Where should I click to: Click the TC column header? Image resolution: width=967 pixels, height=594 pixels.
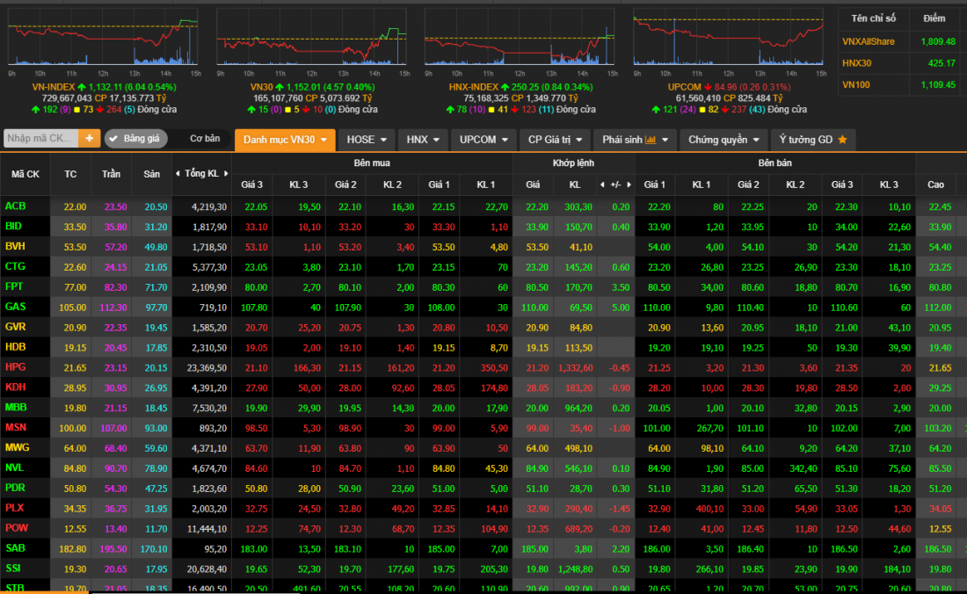(70, 174)
